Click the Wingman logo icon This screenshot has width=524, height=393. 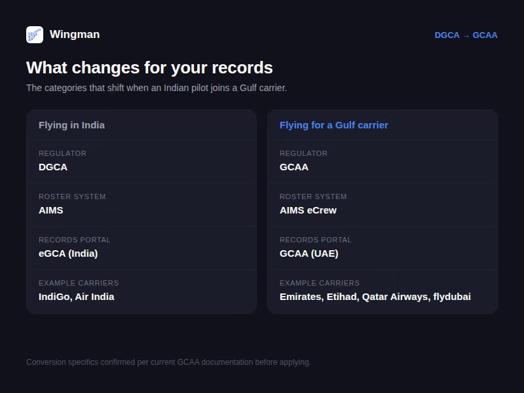point(35,35)
